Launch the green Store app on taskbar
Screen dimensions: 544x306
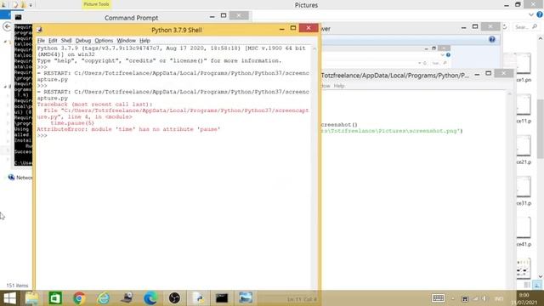point(55,298)
